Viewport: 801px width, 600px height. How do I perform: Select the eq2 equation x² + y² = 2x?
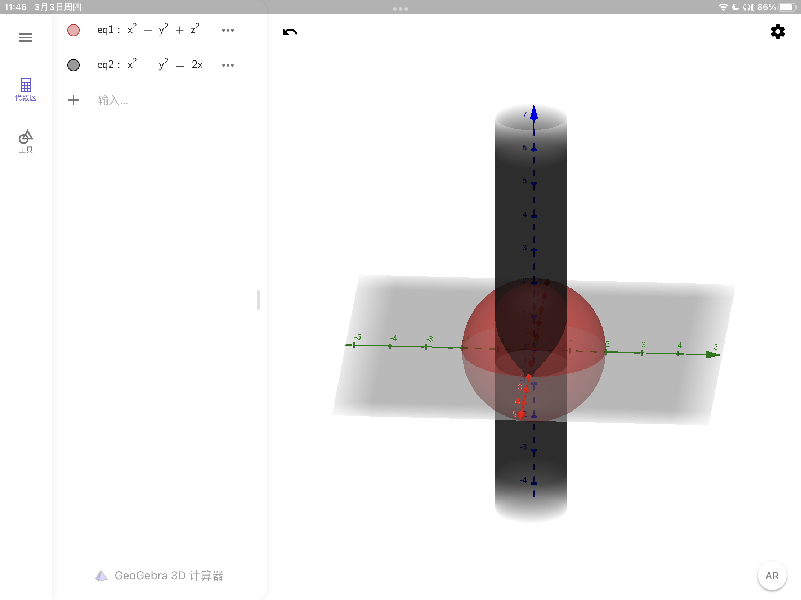(x=150, y=65)
